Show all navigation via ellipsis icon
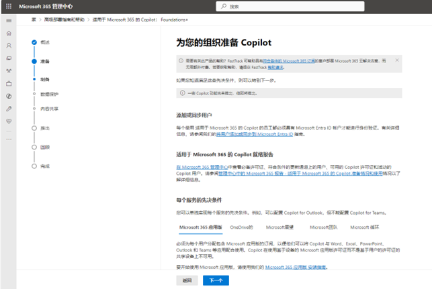The height and width of the screenshot is (289, 432). (9, 139)
